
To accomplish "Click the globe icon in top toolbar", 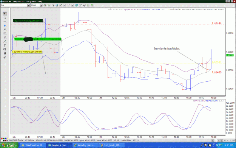I will click(x=84, y=5).
